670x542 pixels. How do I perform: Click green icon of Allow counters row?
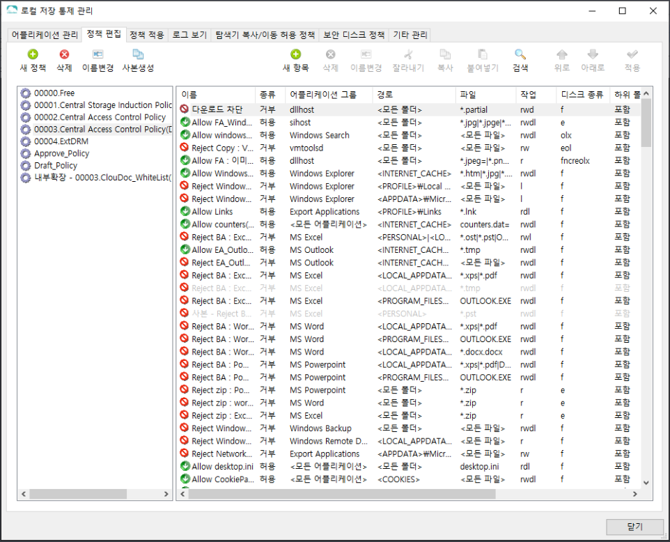click(x=185, y=224)
